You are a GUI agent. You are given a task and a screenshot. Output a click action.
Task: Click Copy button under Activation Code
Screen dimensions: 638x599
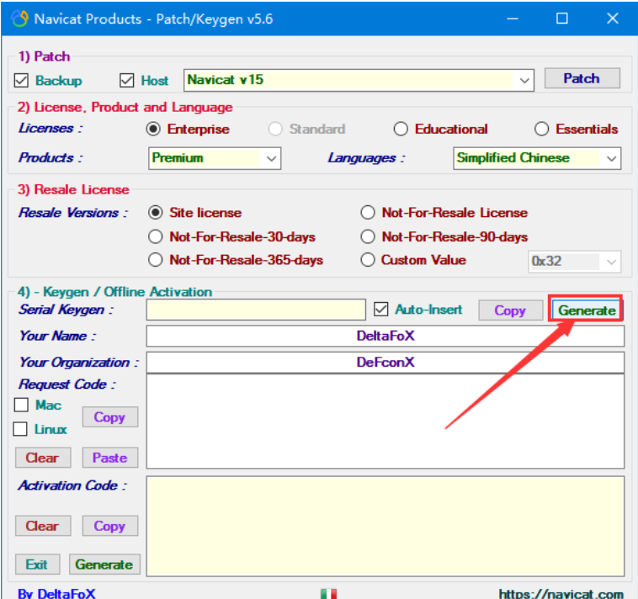[110, 526]
